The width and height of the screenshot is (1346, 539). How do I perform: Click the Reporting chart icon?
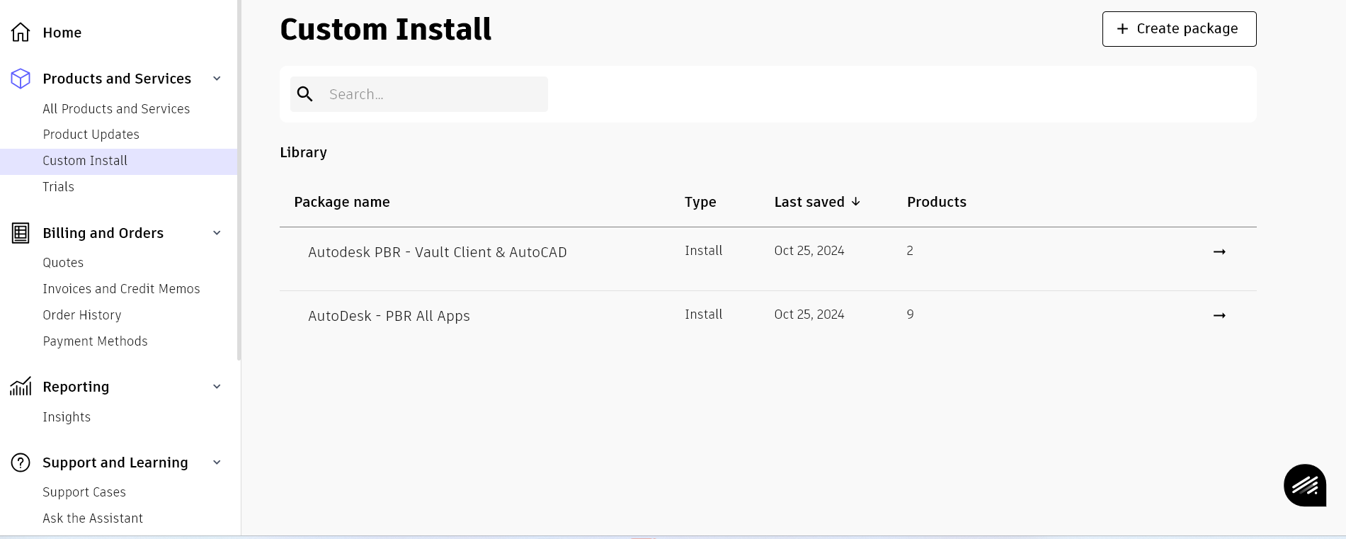tap(21, 386)
